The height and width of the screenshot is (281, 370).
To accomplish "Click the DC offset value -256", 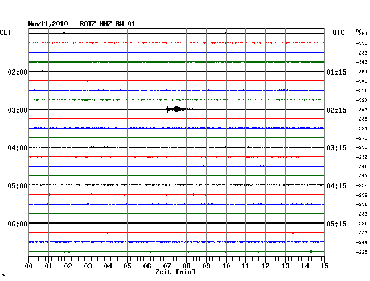I will coord(361,185).
